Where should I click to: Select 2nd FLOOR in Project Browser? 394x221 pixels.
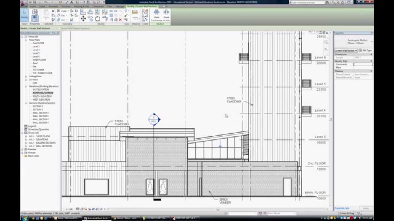[38, 43]
